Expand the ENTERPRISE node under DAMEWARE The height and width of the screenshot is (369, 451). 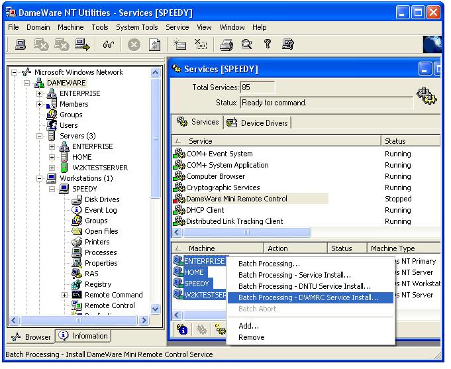(x=40, y=93)
